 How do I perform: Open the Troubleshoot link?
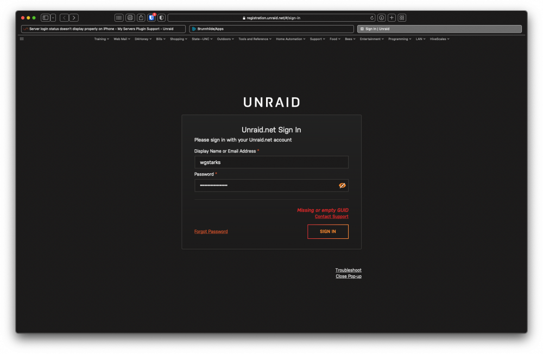[348, 270]
